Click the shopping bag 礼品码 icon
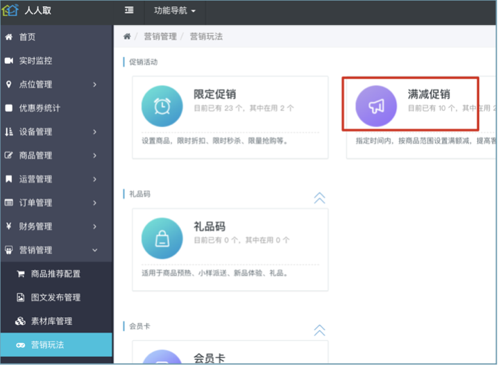This screenshot has width=501, height=368. [162, 239]
